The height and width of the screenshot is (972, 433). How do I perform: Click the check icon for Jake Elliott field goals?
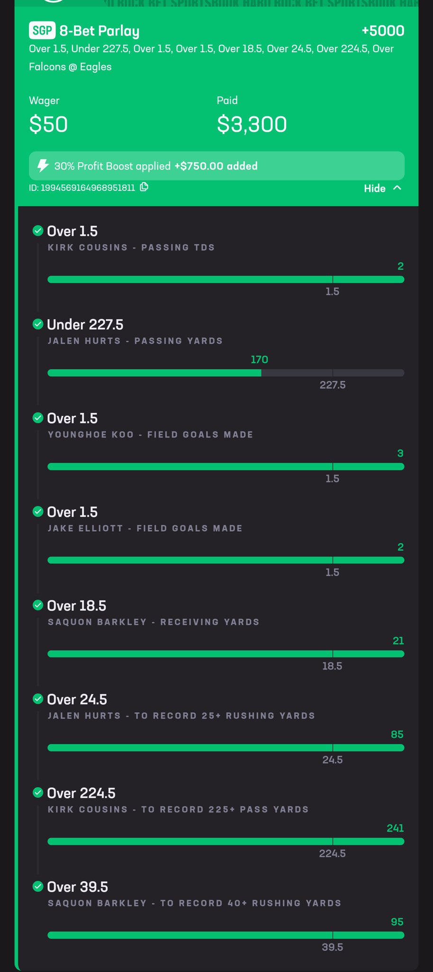(38, 512)
